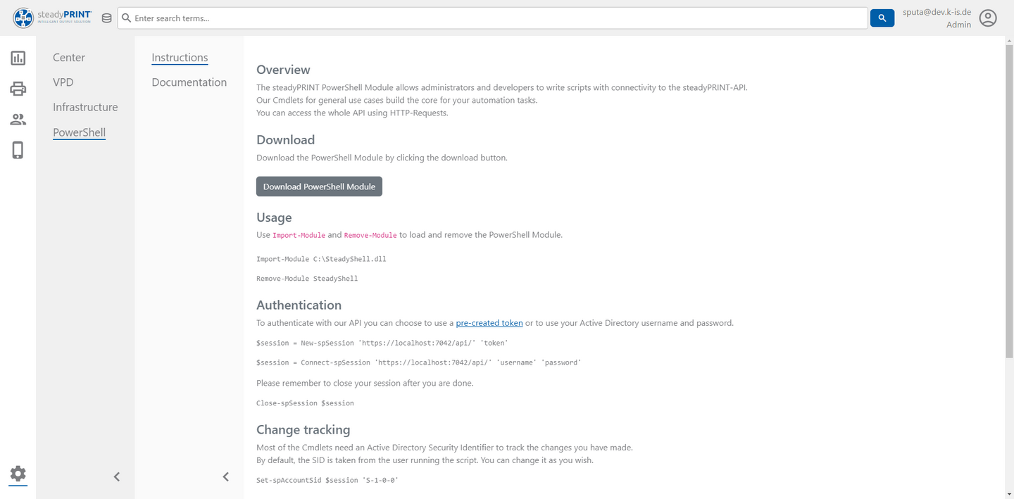
Task: Click the database icon beside search bar
Action: pyautogui.click(x=106, y=18)
